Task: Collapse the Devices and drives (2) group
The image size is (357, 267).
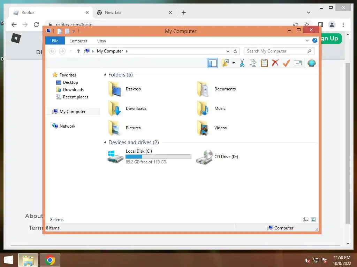Action: click(105, 142)
